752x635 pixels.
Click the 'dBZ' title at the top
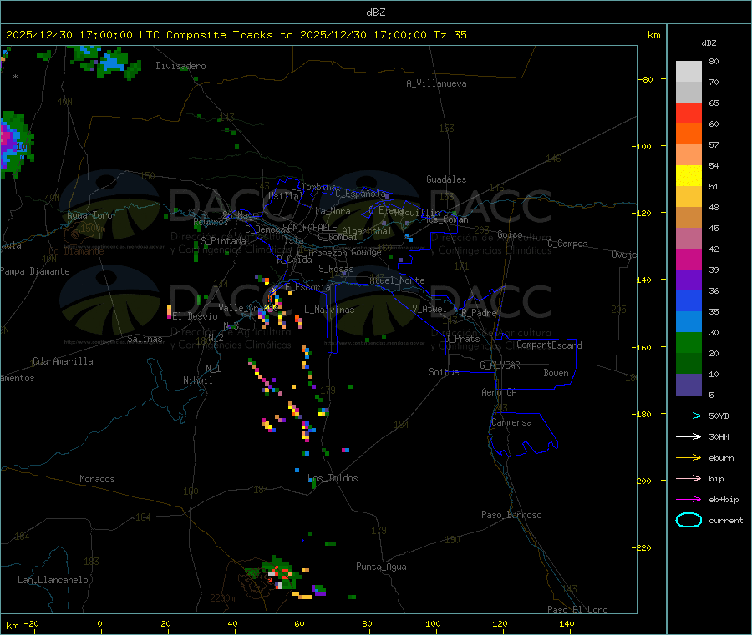pos(375,13)
